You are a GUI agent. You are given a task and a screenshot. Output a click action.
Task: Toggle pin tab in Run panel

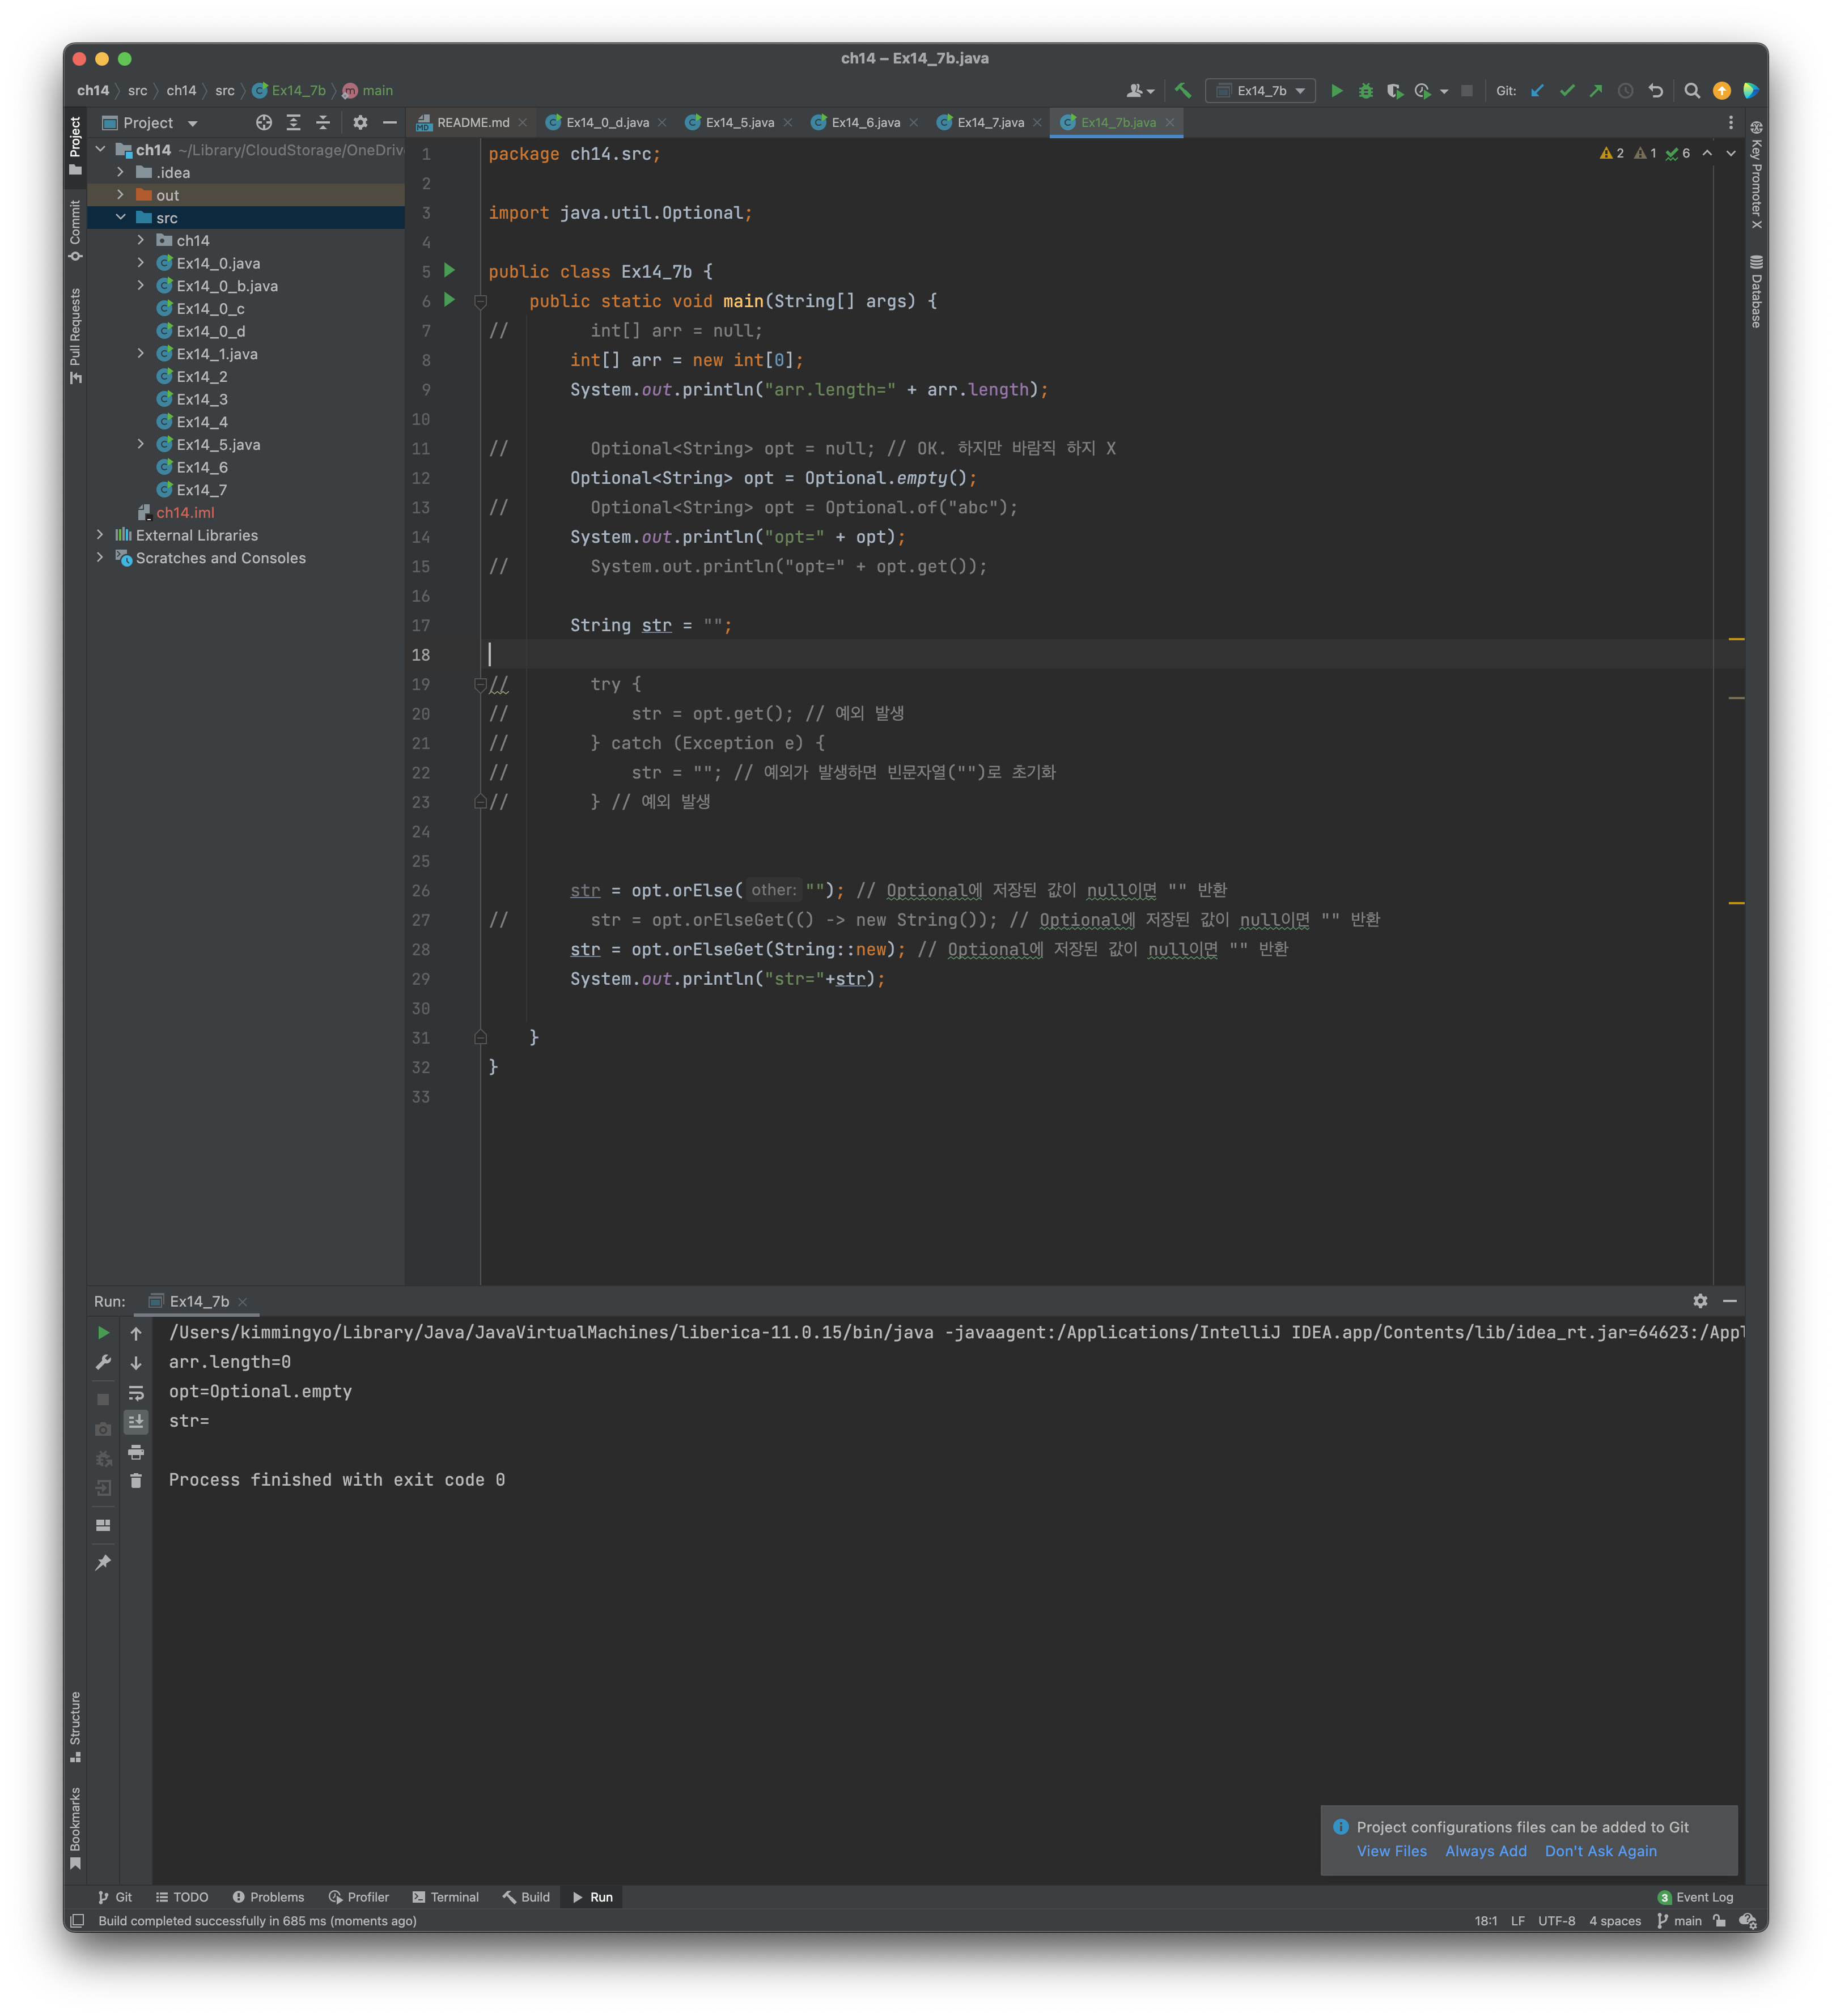[x=103, y=1563]
